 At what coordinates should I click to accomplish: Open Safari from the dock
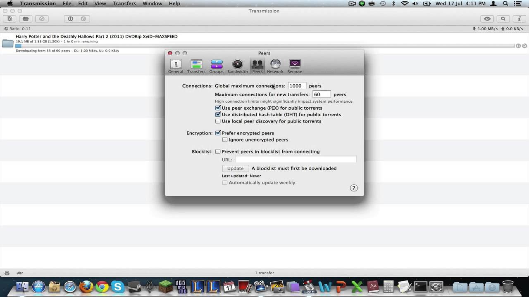(x=70, y=286)
